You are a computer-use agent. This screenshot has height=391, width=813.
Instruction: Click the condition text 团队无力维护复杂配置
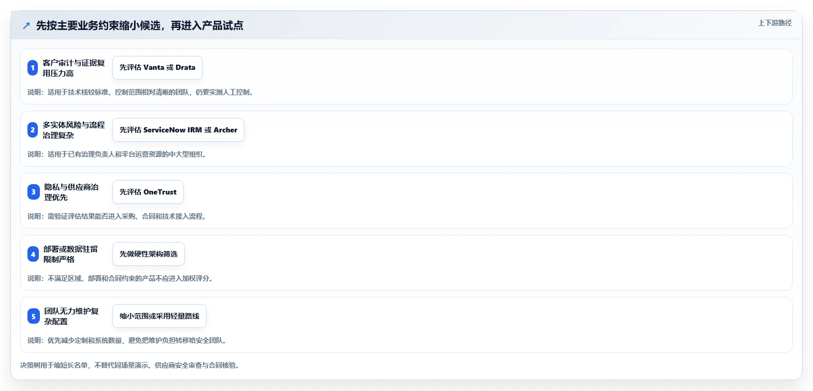[x=71, y=316]
